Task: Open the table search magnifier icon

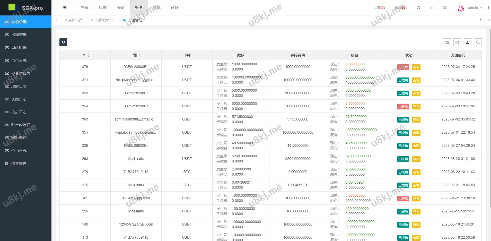Action: 478,42
